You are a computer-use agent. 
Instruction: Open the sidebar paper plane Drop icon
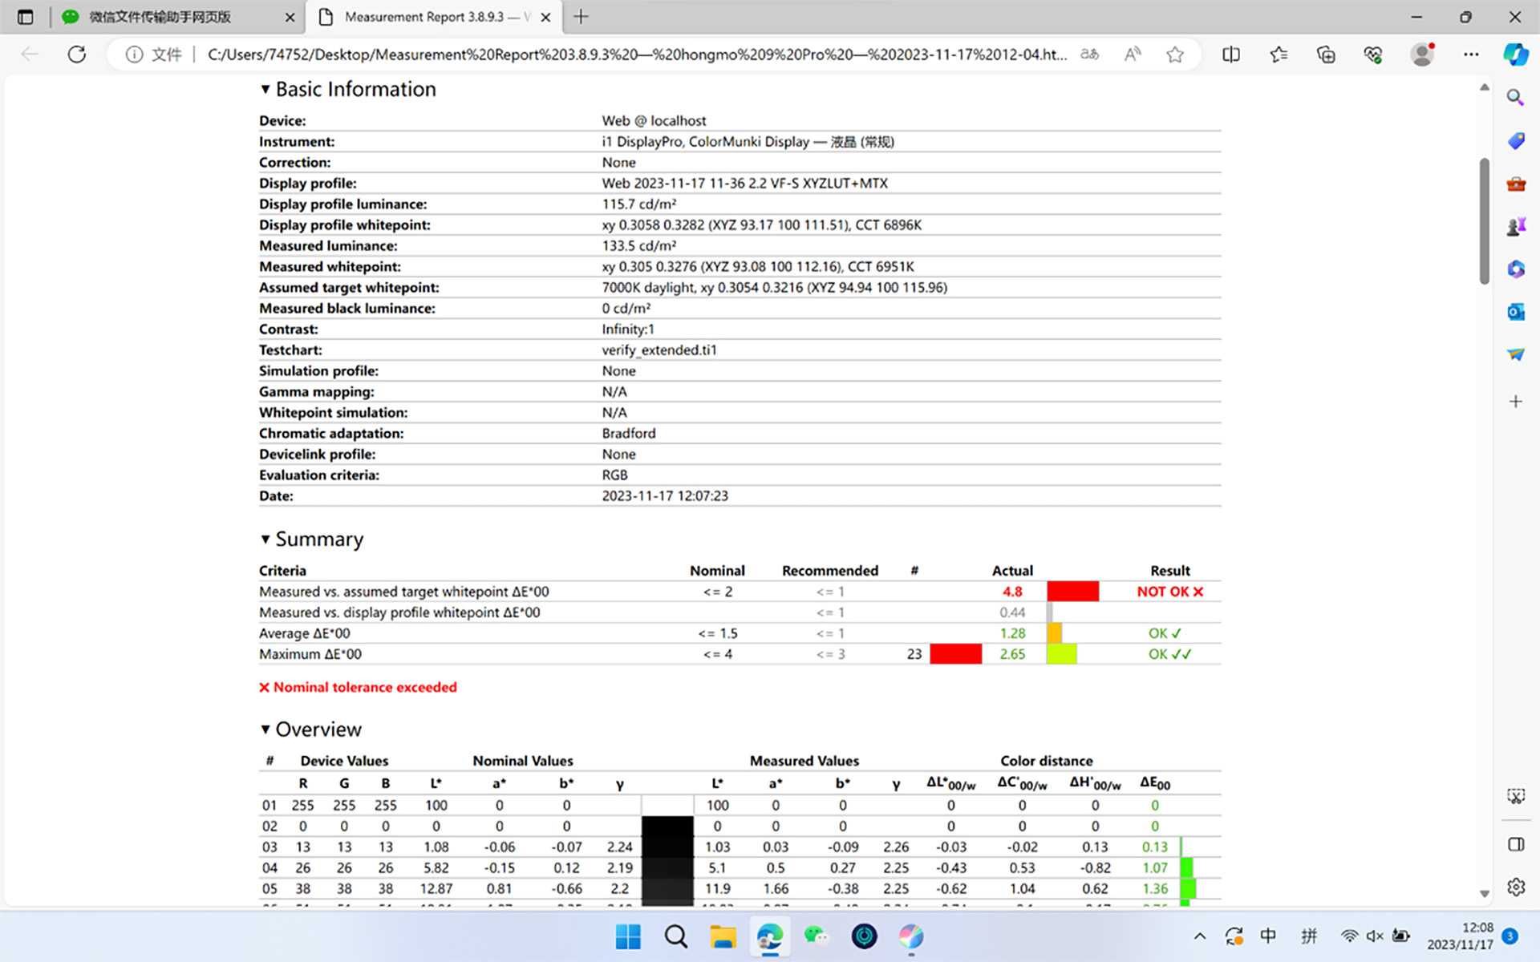(x=1515, y=354)
